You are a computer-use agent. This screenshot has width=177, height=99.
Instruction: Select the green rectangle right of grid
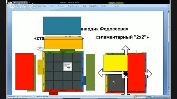click(90, 72)
